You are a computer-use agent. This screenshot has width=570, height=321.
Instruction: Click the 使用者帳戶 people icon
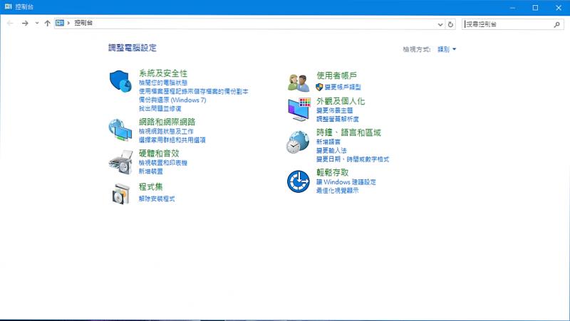click(298, 83)
